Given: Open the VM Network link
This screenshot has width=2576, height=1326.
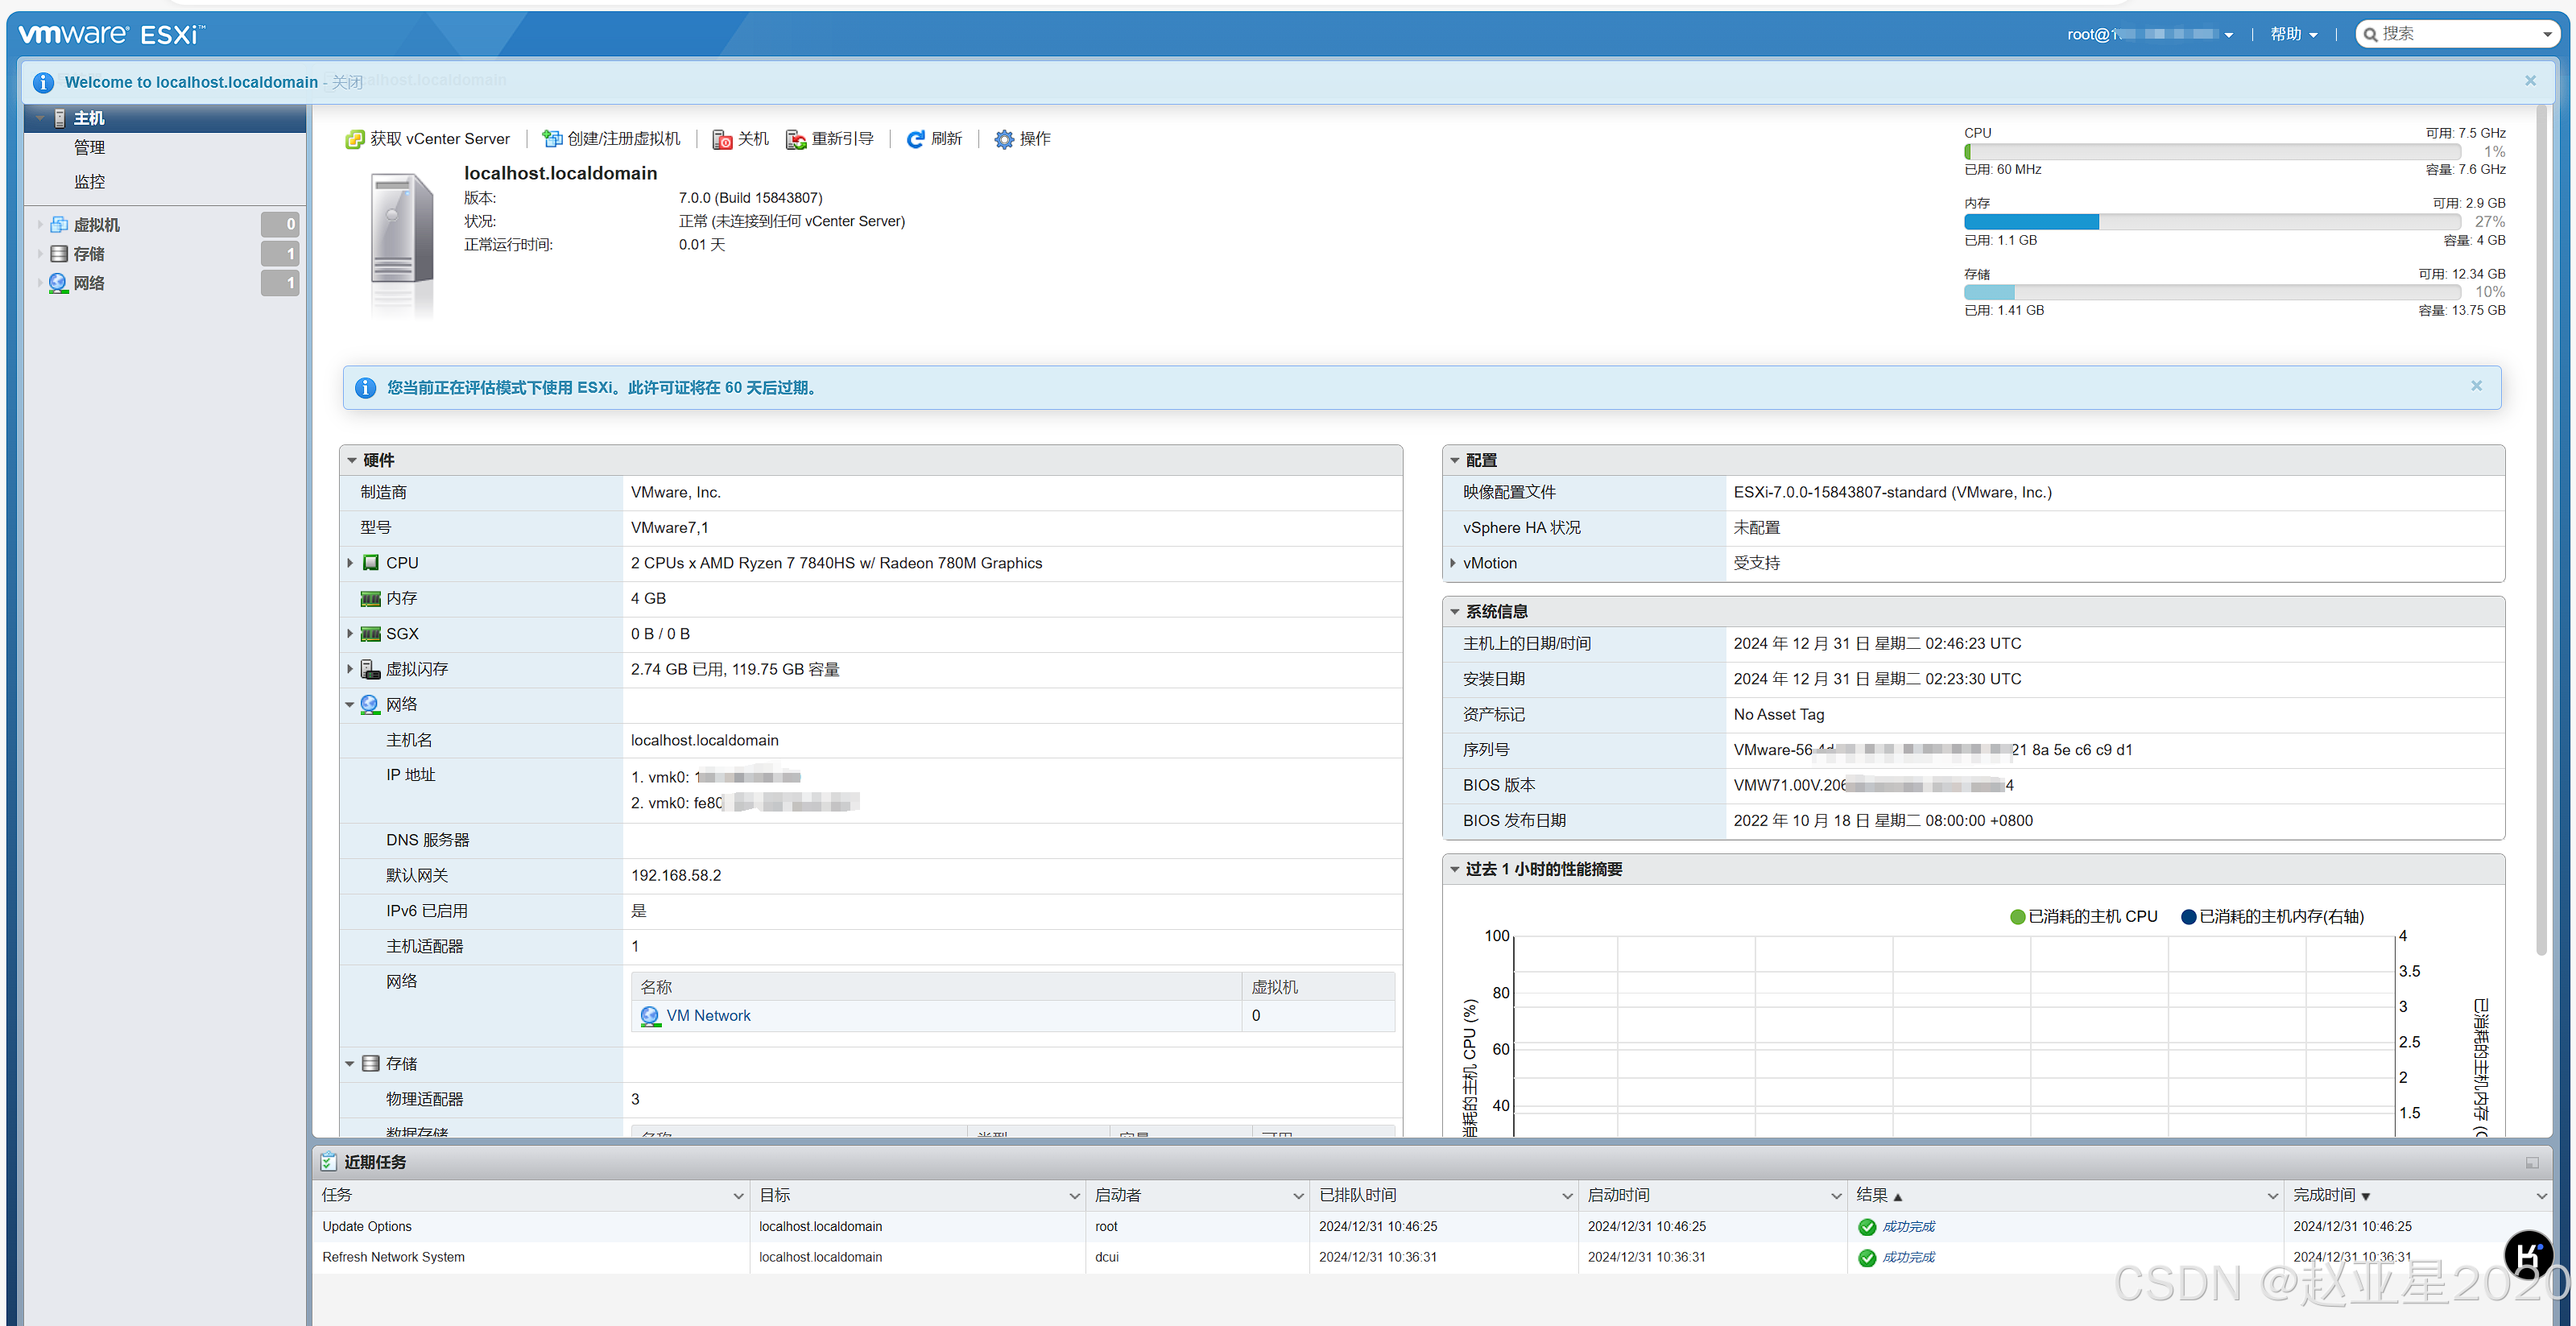Looking at the screenshot, I should click(x=708, y=1016).
